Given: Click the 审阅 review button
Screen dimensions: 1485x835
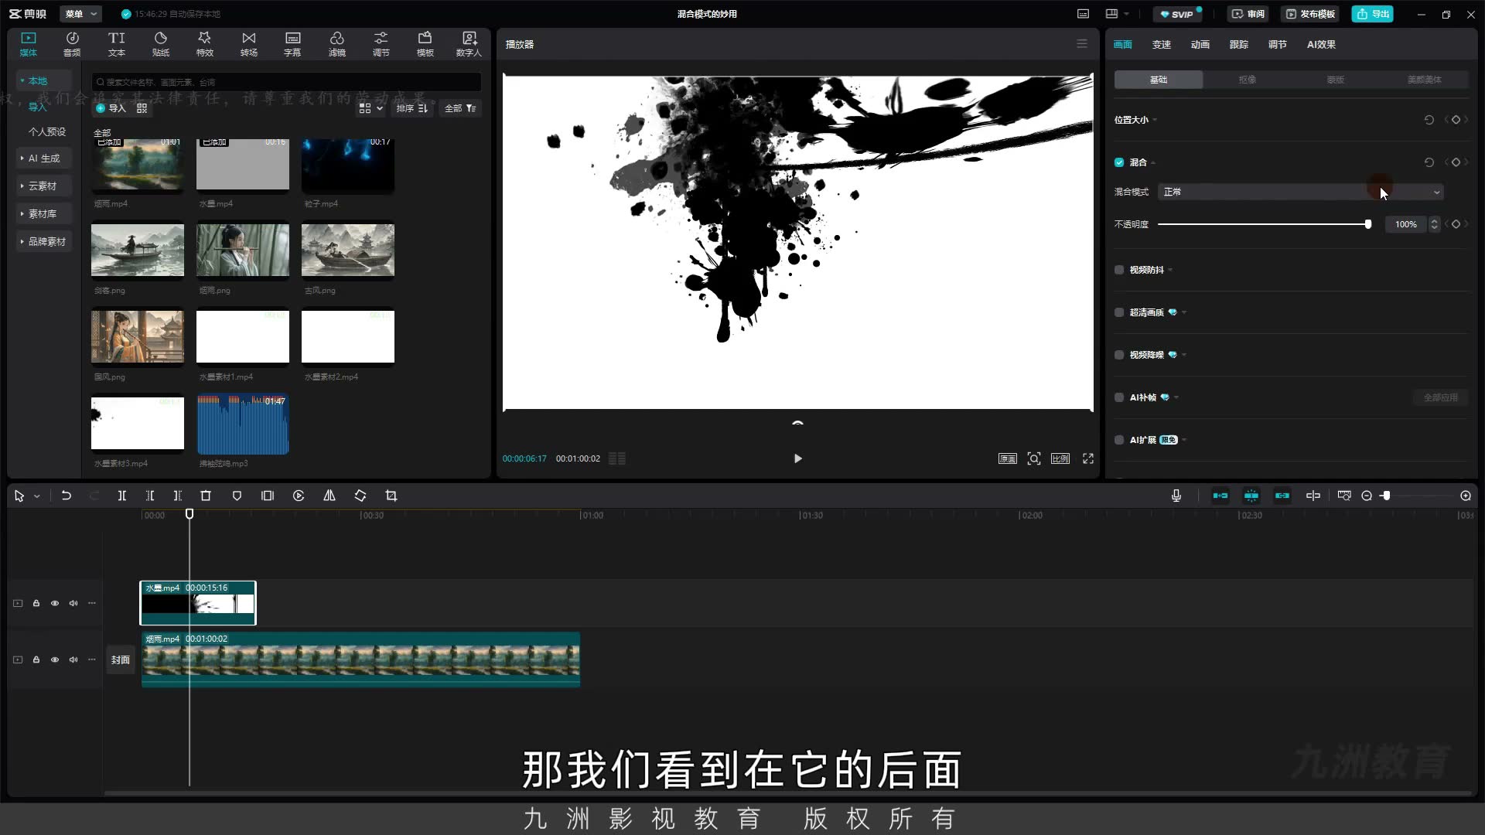Looking at the screenshot, I should coord(1249,14).
